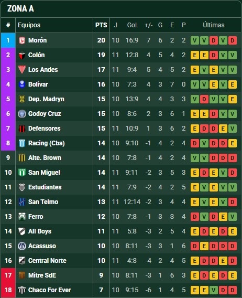Click the Morón team crest icon
This screenshot has width=242, height=298.
coord(22,40)
